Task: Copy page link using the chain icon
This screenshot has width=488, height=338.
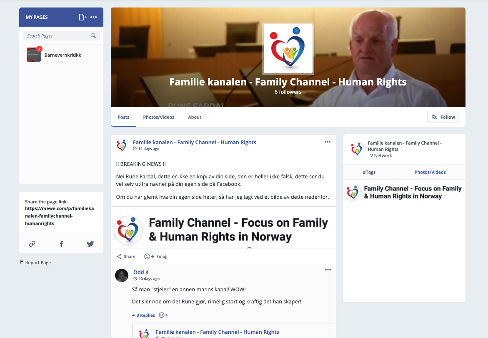Action: coord(32,244)
